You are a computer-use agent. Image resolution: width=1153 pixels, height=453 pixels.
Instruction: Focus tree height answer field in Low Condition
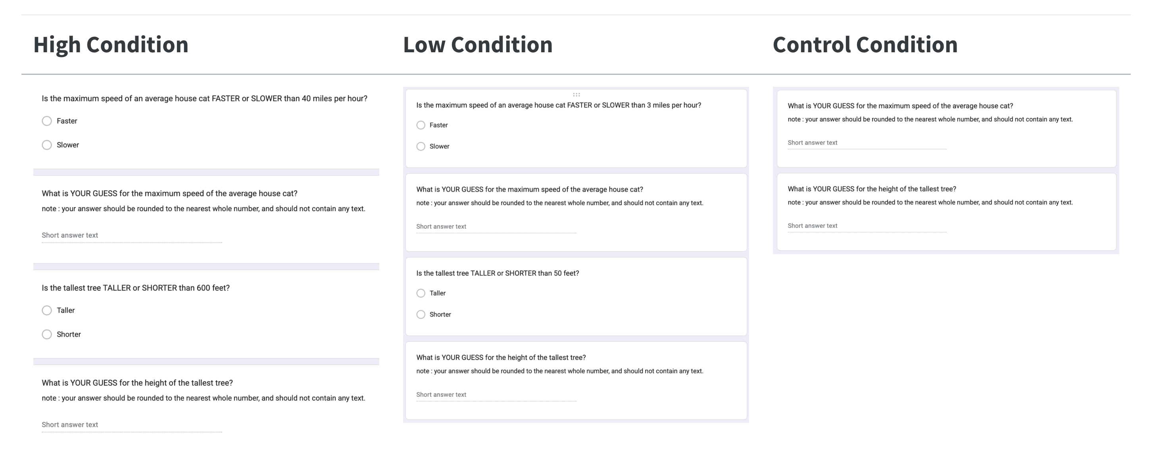496,395
